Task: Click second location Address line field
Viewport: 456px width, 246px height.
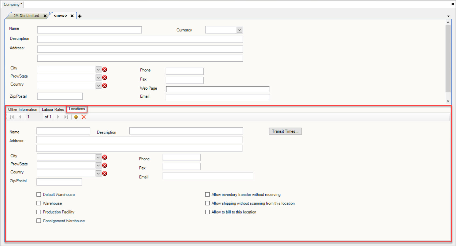Action: point(139,148)
